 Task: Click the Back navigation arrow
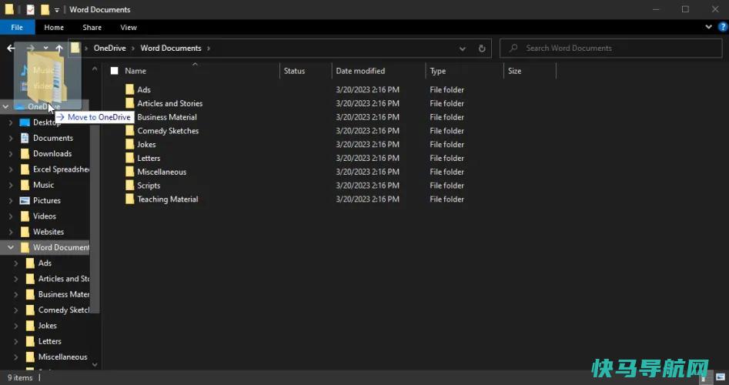coord(11,49)
